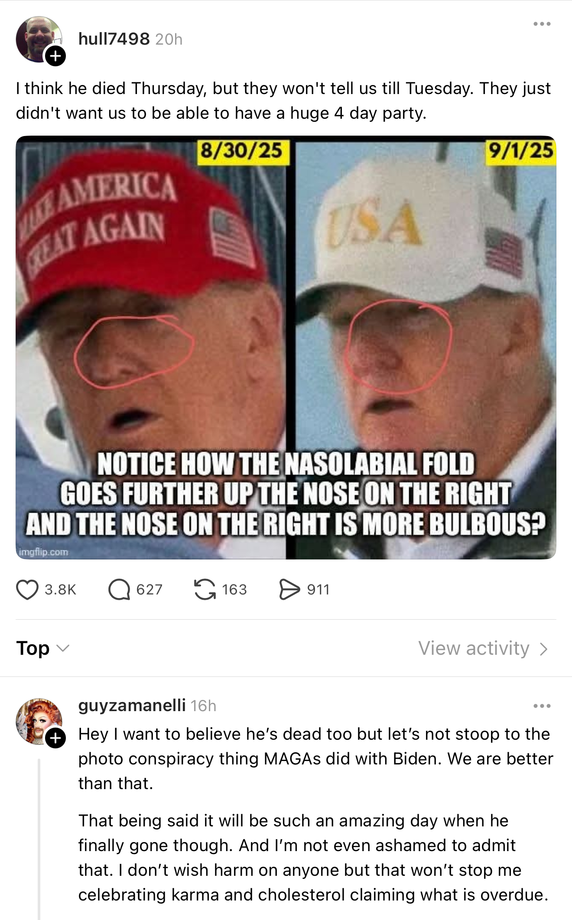This screenshot has height=920, width=572.
Task: View the 3.8K likes count
Action: [x=61, y=589]
